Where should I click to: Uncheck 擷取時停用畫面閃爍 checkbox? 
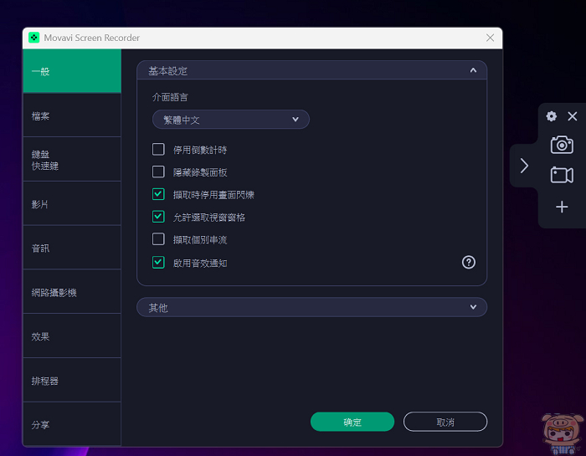click(158, 195)
